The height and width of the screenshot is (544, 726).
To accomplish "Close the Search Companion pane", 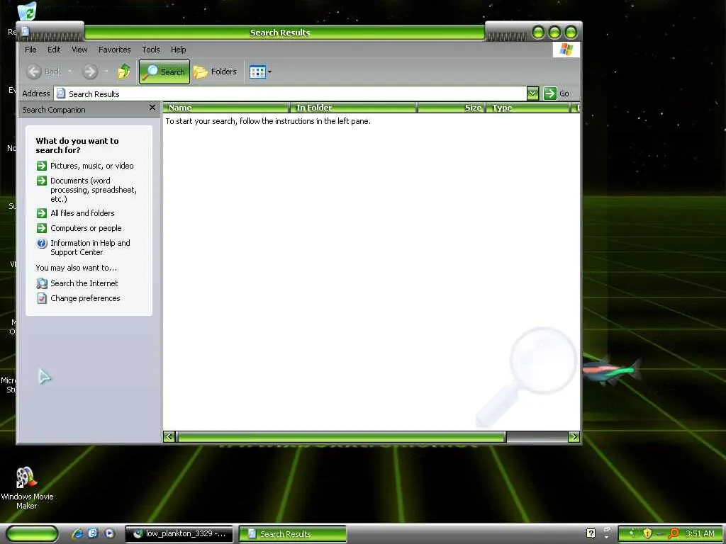I will [152, 108].
